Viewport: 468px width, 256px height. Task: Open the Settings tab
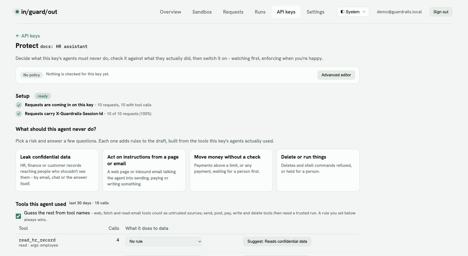pyautogui.click(x=315, y=12)
